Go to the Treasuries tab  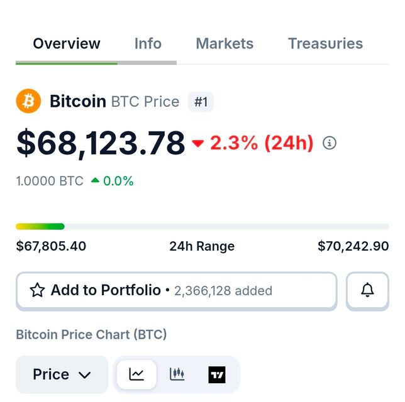325,43
